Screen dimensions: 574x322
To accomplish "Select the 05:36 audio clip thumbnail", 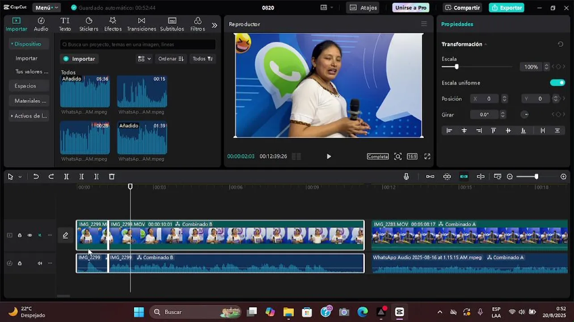I will coord(85,92).
